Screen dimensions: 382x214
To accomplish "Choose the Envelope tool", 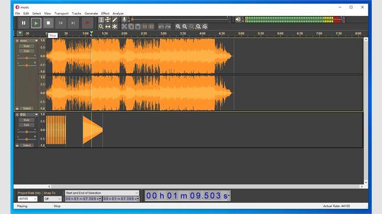I will 107,20.
